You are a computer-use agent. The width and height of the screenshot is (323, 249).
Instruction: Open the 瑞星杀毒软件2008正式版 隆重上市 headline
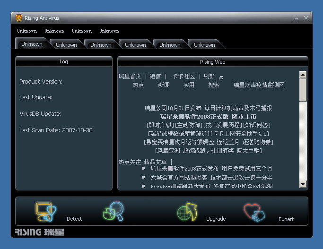(x=208, y=117)
